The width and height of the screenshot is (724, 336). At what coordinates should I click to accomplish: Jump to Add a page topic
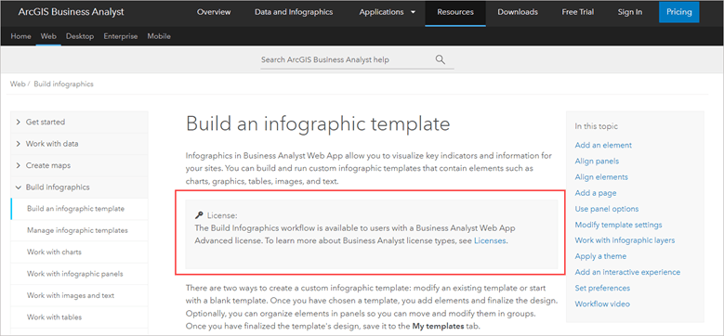[596, 193]
